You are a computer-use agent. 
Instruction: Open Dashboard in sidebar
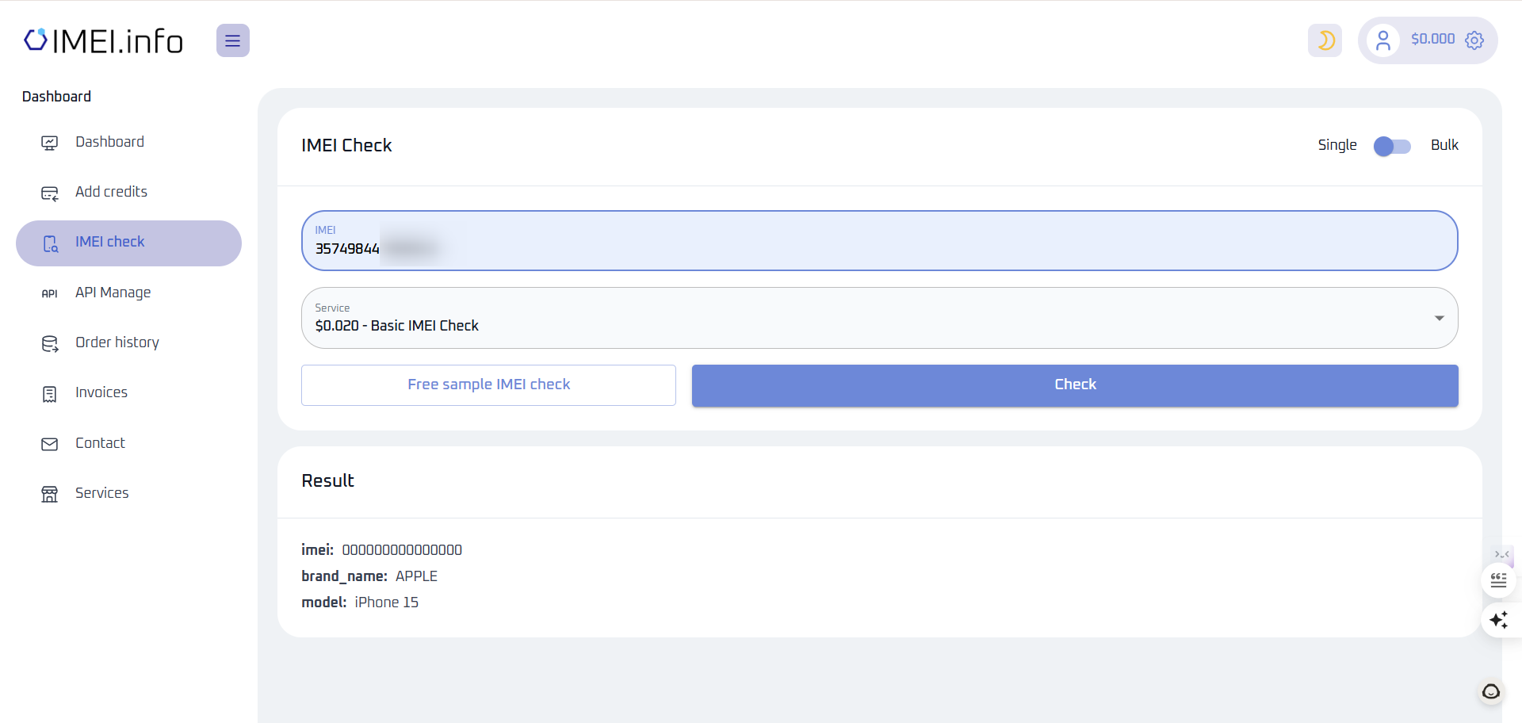coord(109,142)
